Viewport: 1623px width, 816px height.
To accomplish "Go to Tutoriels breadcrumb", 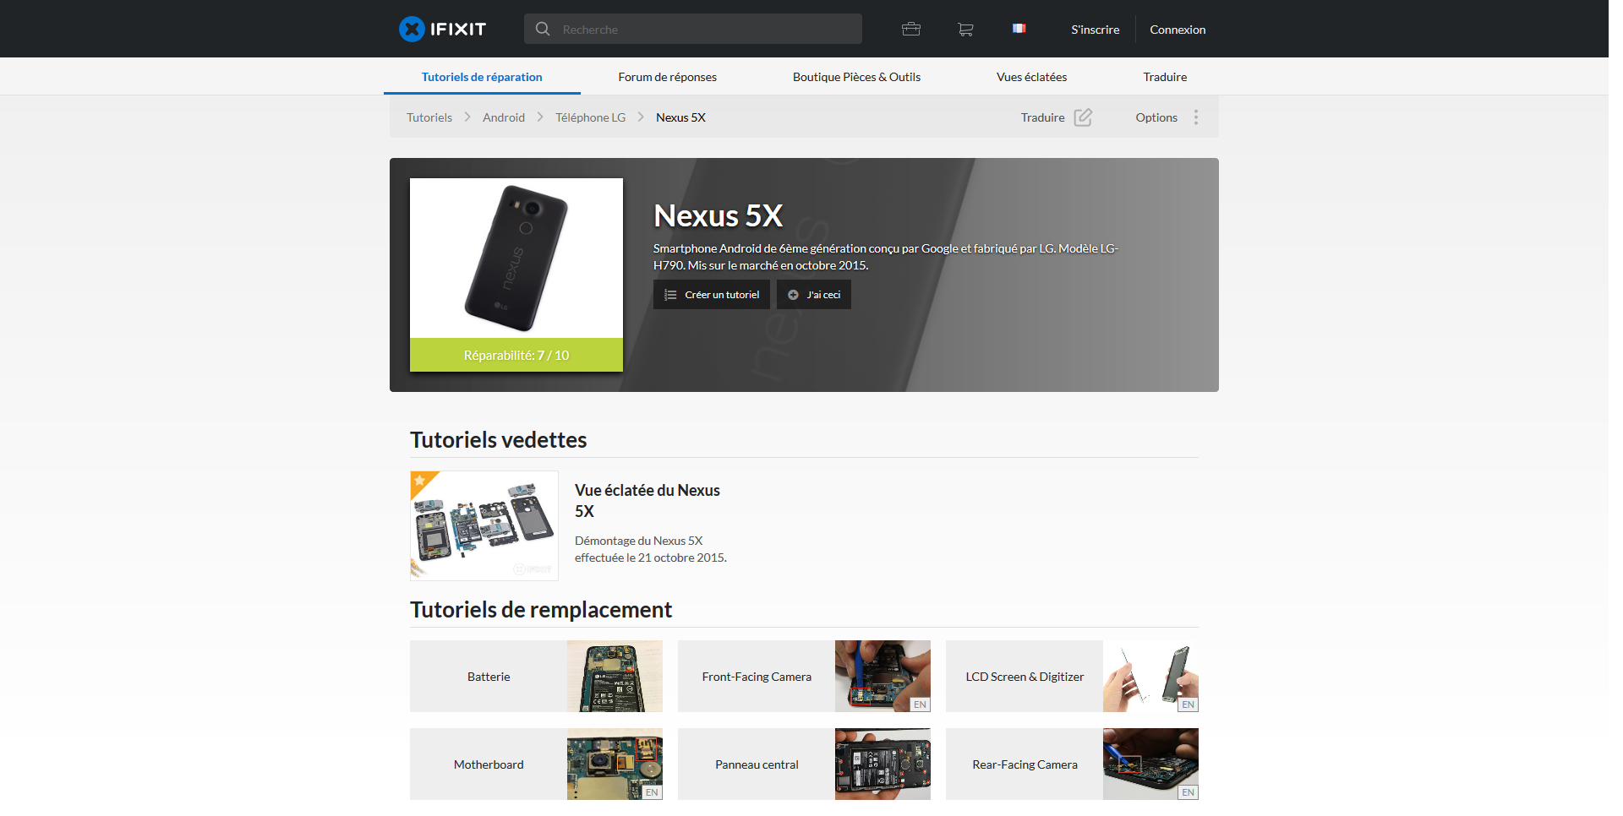I will (429, 117).
